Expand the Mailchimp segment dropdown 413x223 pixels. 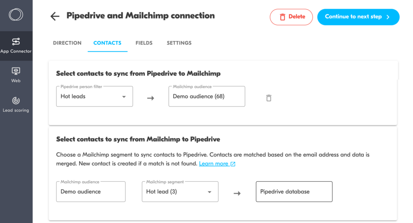(x=209, y=192)
